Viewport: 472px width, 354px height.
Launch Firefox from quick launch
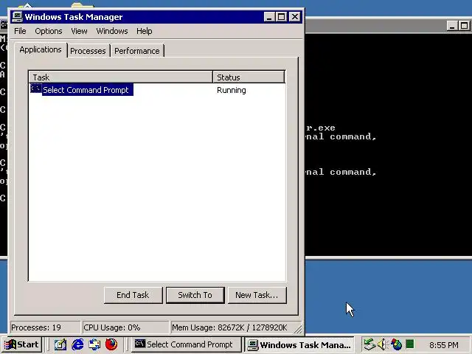(x=111, y=344)
